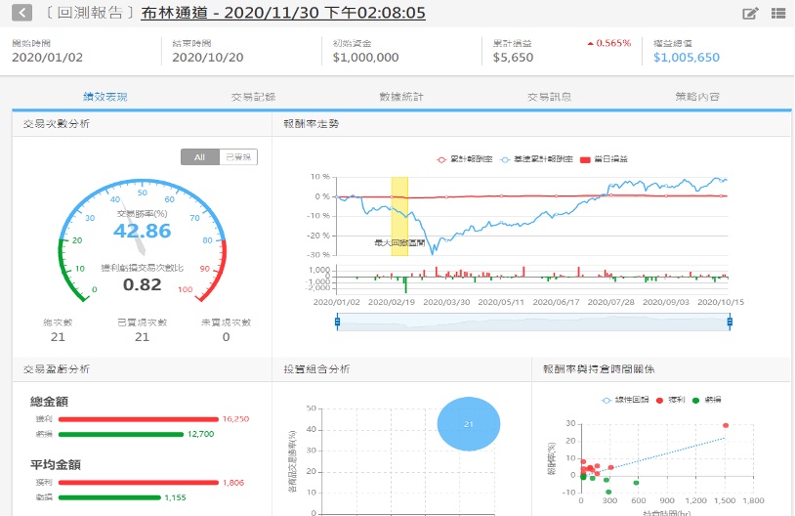
Task: Click the initial capital $1,000,000
Action: pos(365,58)
